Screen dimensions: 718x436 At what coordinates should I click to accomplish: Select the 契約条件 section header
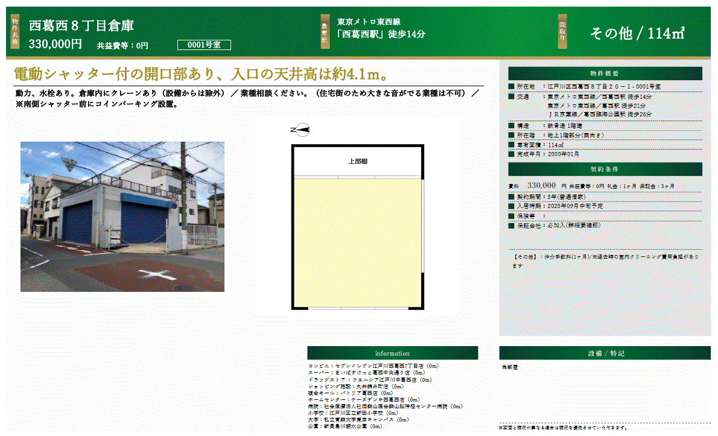coord(605,169)
